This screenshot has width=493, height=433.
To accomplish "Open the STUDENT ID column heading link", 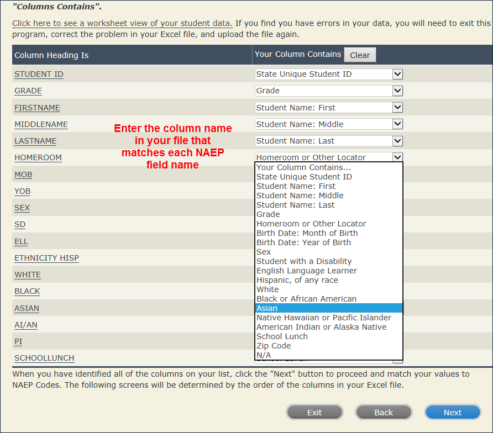I will click(39, 74).
